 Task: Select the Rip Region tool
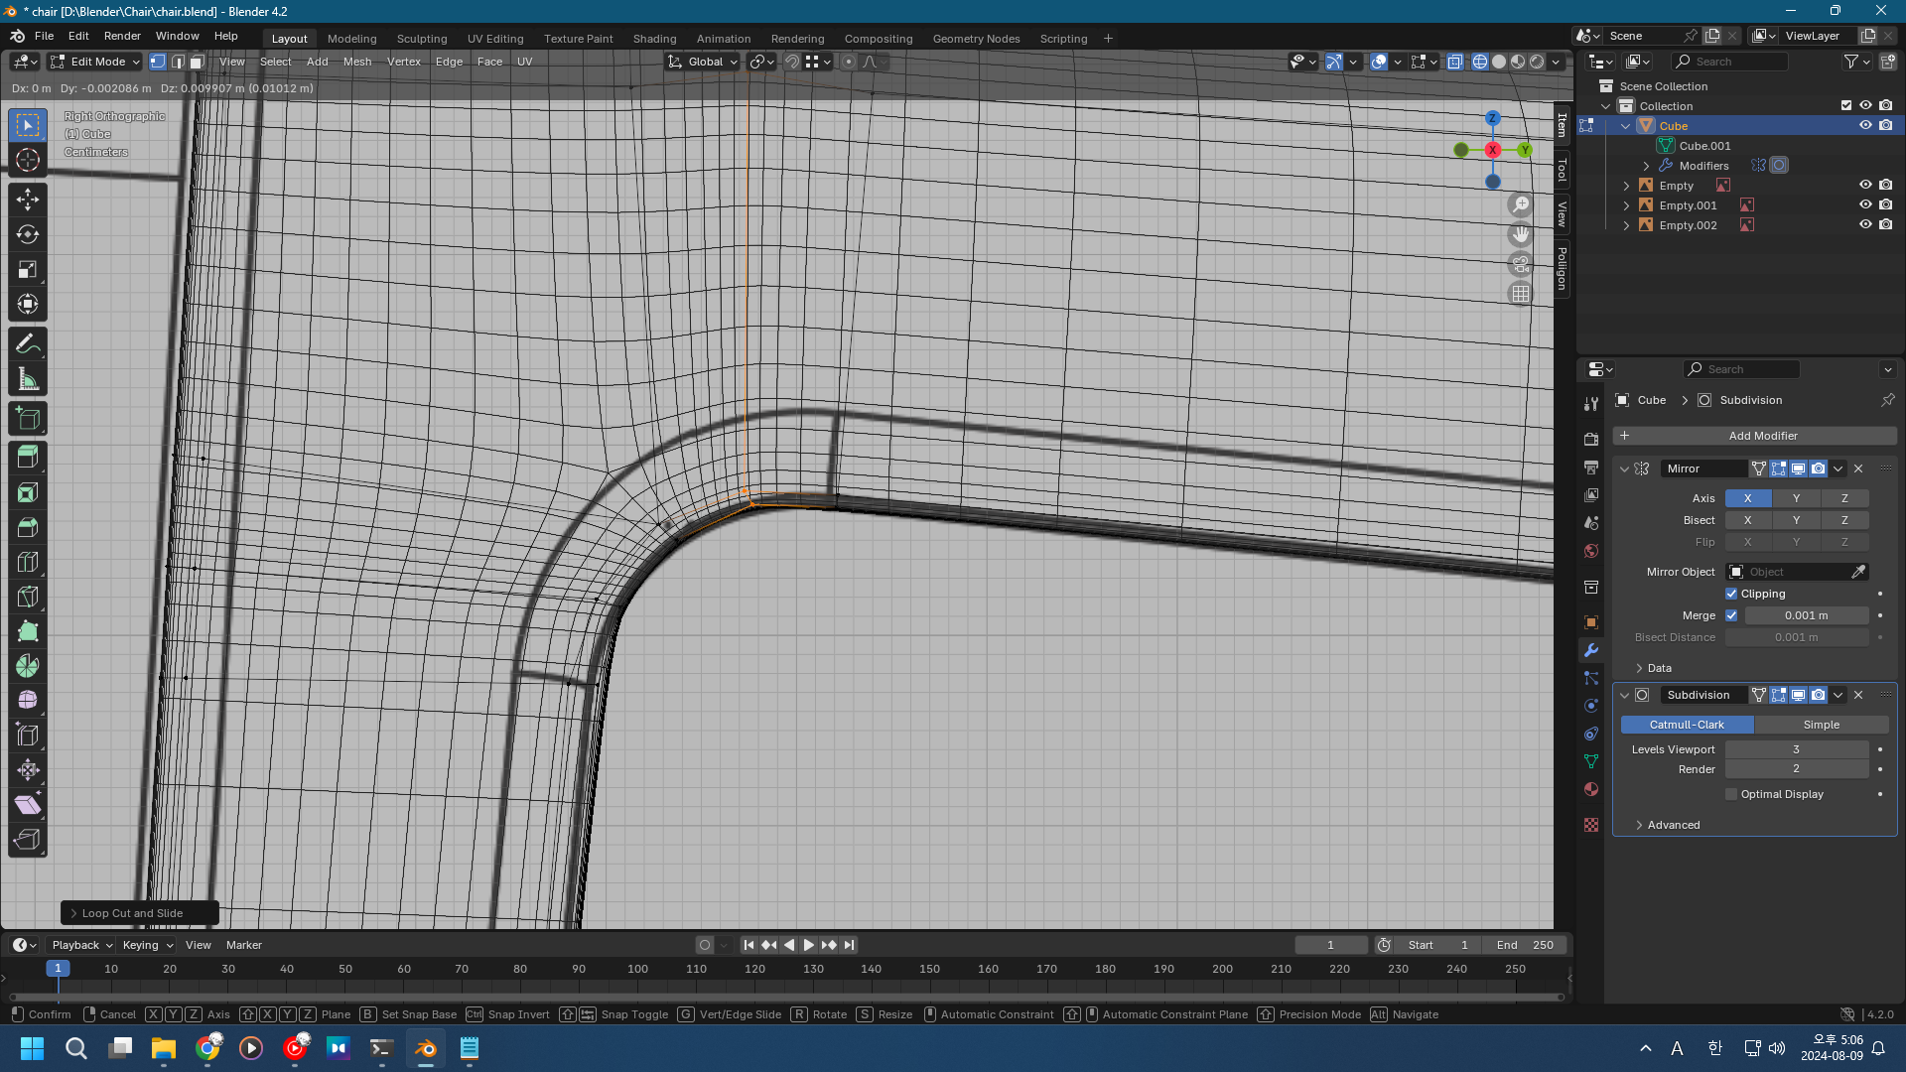(x=28, y=840)
